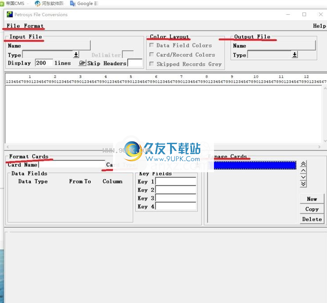This screenshot has width=327, height=303.
Task: Click the Output File Name field
Action: tap(281, 46)
